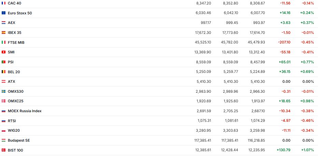Image resolution: width=318 pixels, height=156 pixels.
Task: Click the Belgium flag icon for BEL 20
Action: point(3,72)
